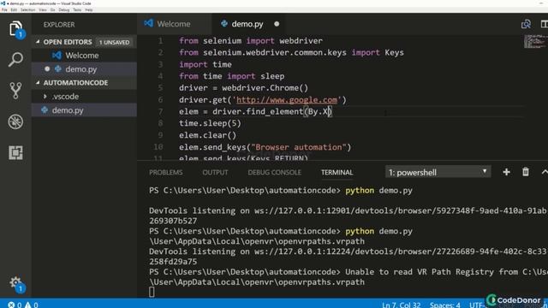Click 'driver = webdriver.Chrome()' on line 5

243,88
